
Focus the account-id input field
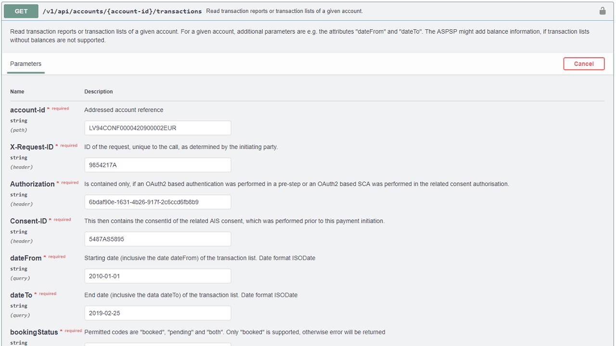pos(157,128)
